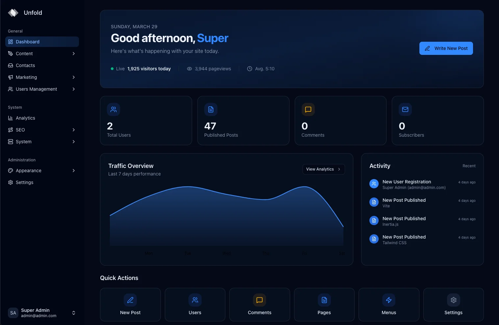Image resolution: width=499 pixels, height=325 pixels.
Task: Select the Contacts icon in the sidebar
Action: [10, 65]
